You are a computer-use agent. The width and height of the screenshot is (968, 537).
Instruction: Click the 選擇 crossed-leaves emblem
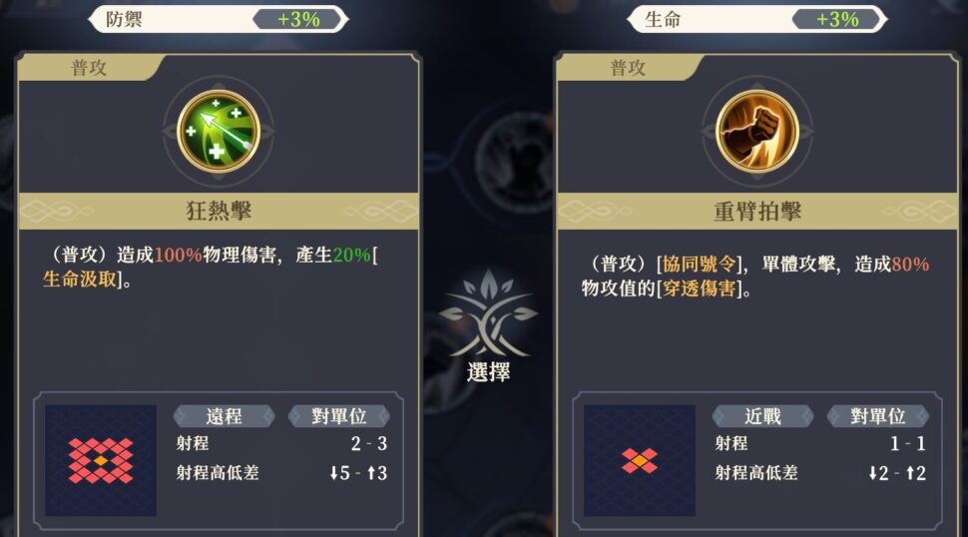pyautogui.click(x=488, y=326)
